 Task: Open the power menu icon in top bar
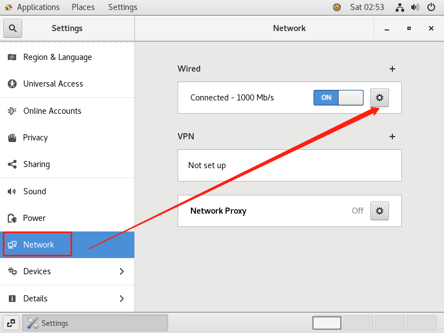click(x=431, y=7)
